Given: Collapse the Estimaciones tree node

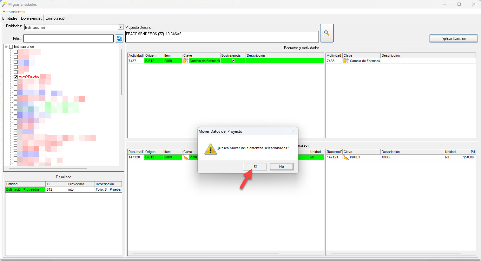Looking at the screenshot, I should (6, 47).
